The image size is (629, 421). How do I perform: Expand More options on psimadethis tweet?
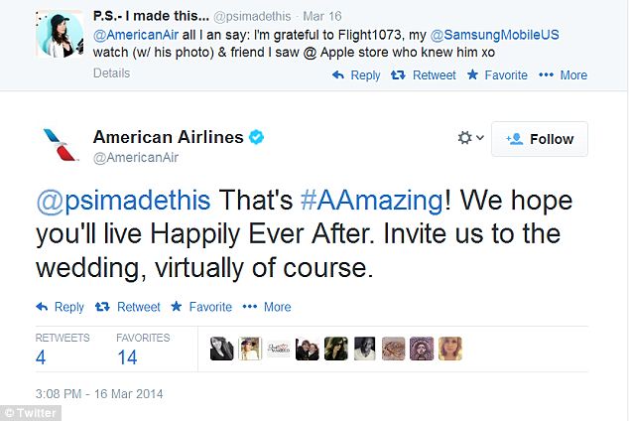[x=567, y=74]
